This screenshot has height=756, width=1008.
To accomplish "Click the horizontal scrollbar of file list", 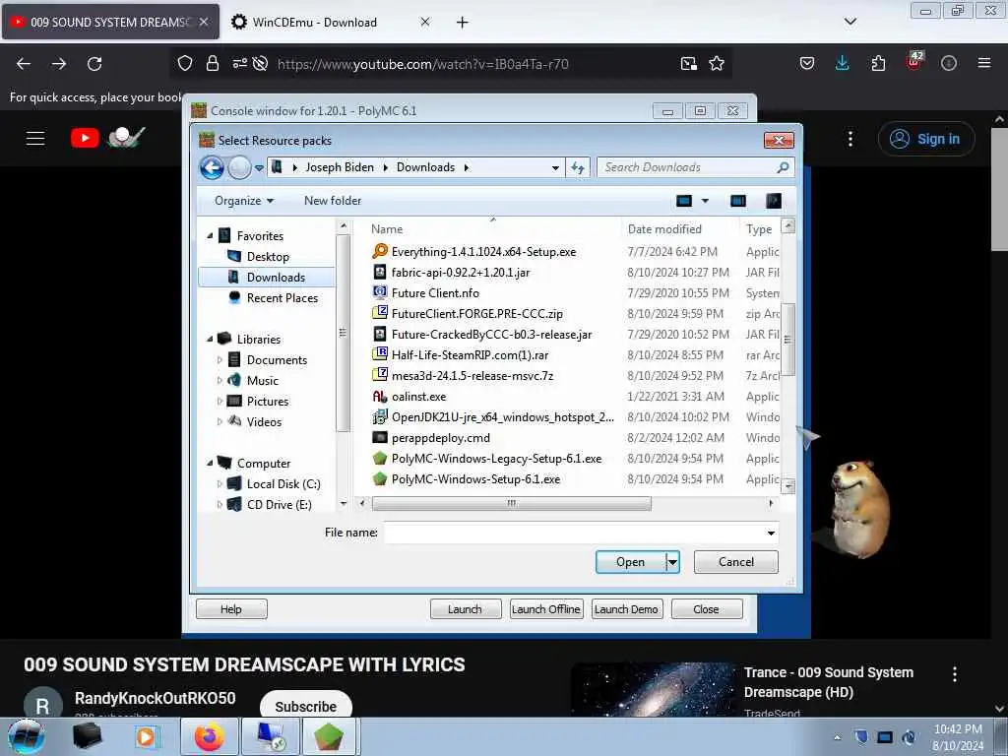I will pyautogui.click(x=511, y=503).
